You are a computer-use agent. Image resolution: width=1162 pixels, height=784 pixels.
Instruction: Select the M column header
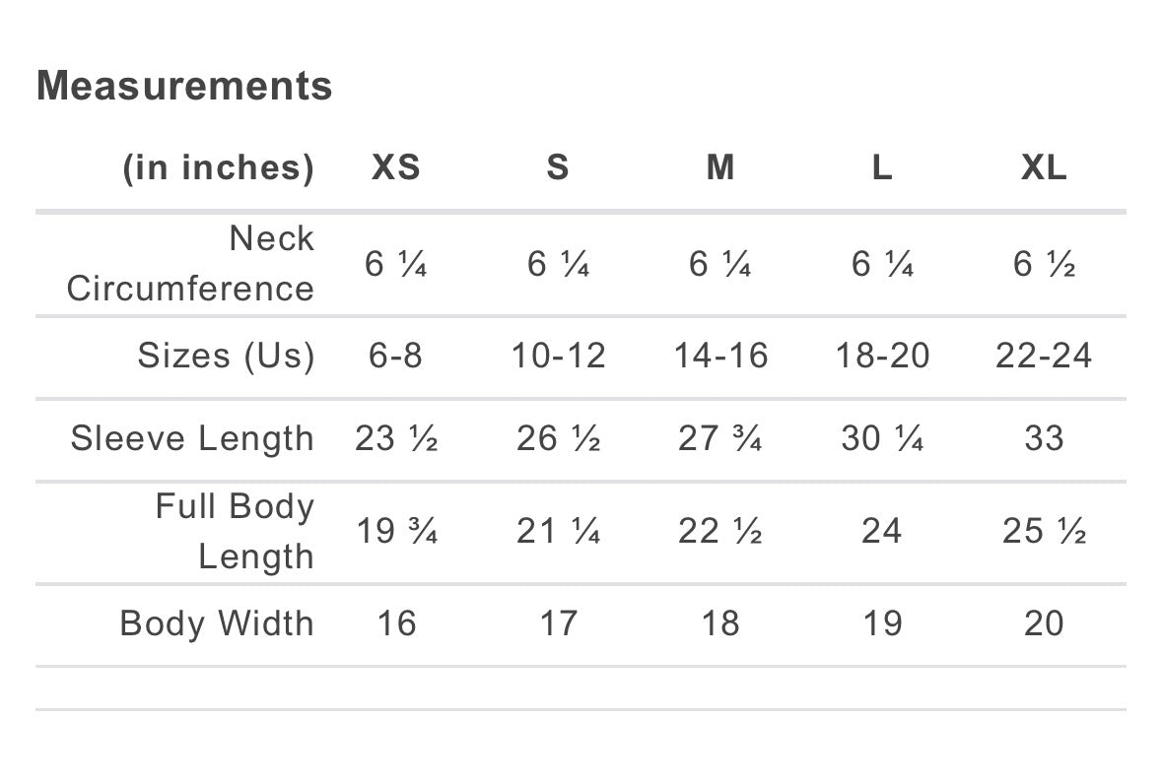[x=720, y=167]
